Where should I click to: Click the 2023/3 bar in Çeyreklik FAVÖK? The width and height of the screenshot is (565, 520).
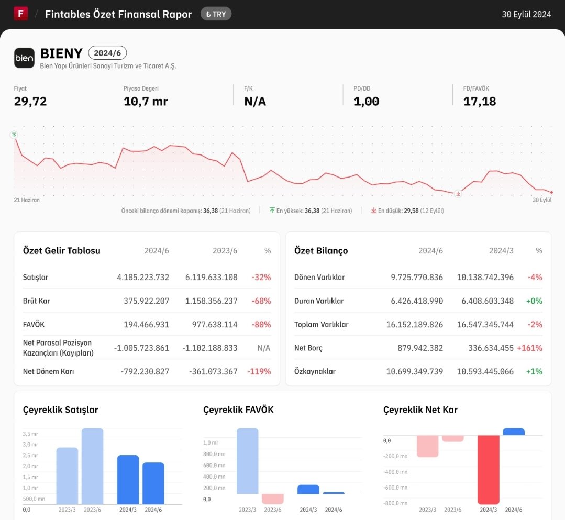click(248, 461)
